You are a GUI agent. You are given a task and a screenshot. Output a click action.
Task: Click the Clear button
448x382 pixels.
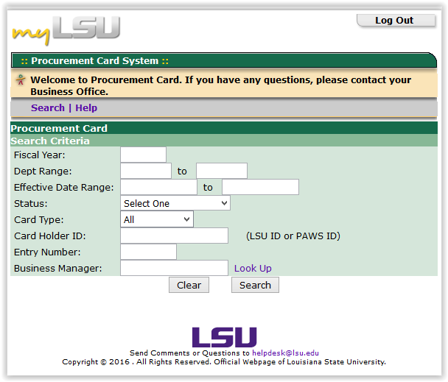tap(189, 286)
